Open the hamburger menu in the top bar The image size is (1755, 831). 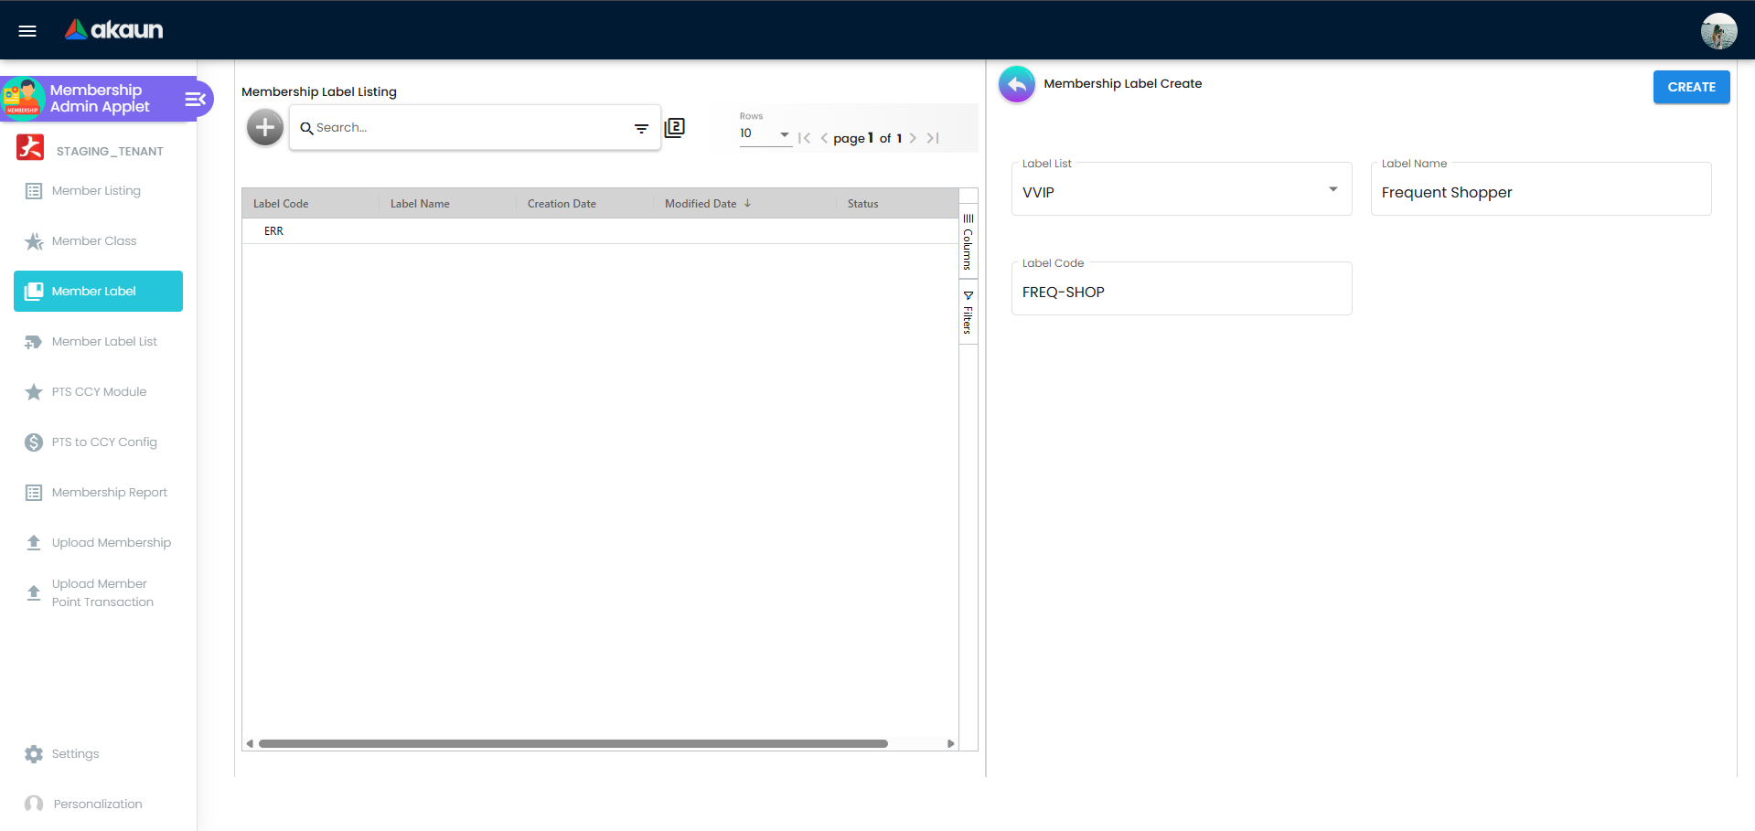27,30
